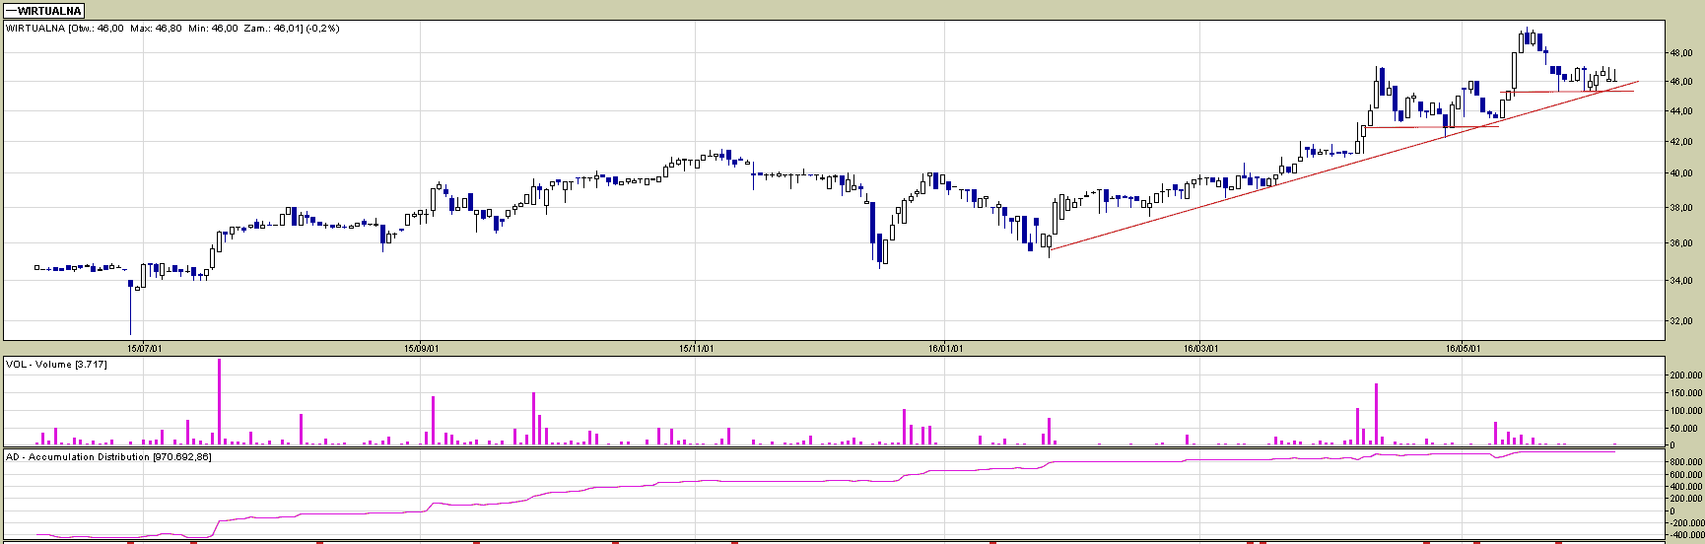Select the WIRTUALNA chart tab
This screenshot has height=544, width=1705.
[44, 11]
